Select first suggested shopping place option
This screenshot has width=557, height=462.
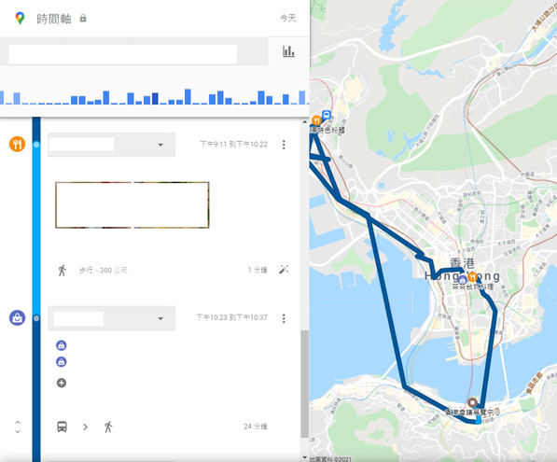pyautogui.click(x=62, y=345)
